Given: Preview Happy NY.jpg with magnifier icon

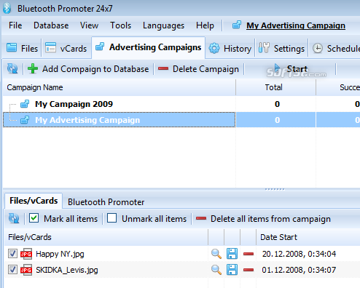Looking at the screenshot, I should [x=216, y=254].
